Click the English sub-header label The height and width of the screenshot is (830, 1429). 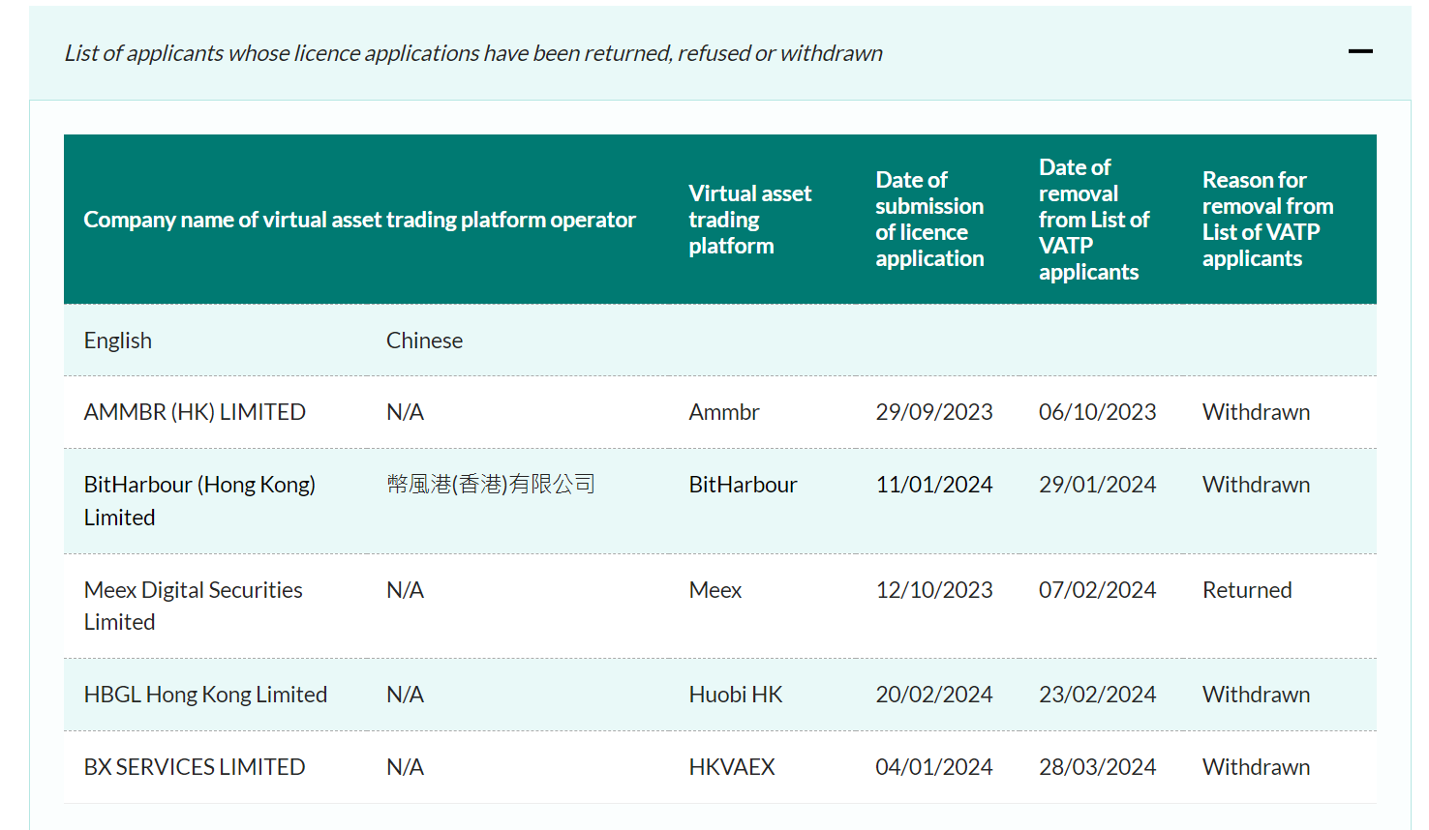point(117,340)
